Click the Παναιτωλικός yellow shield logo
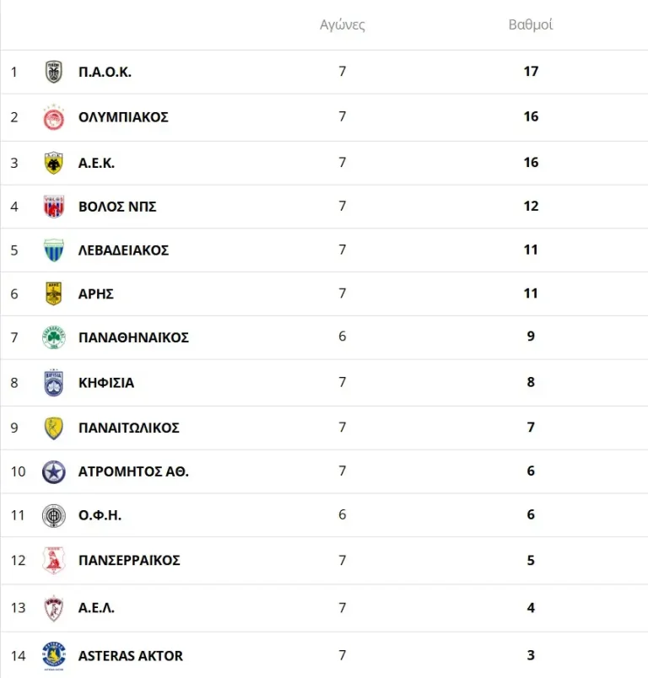The width and height of the screenshot is (648, 678). [x=54, y=428]
